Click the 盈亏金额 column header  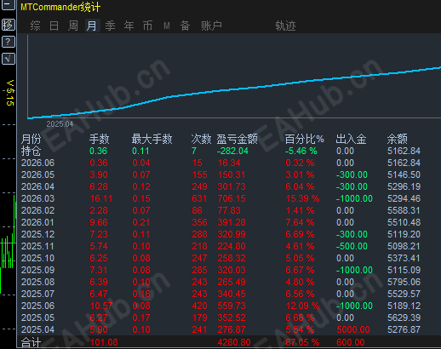point(238,139)
